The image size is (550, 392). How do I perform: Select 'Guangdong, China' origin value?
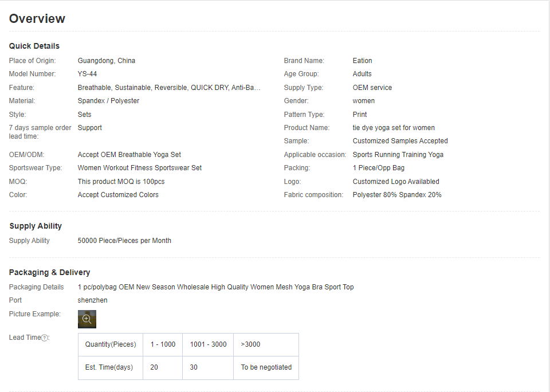click(107, 60)
